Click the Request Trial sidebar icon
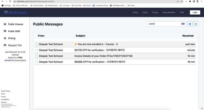This screenshot has width=204, height=110. coord(5,45)
